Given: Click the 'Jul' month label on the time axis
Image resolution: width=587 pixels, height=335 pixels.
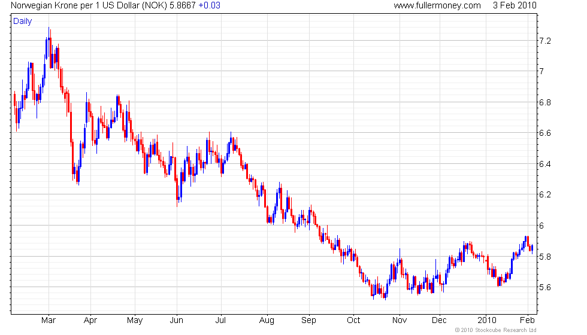Looking at the screenshot, I should [221, 321].
